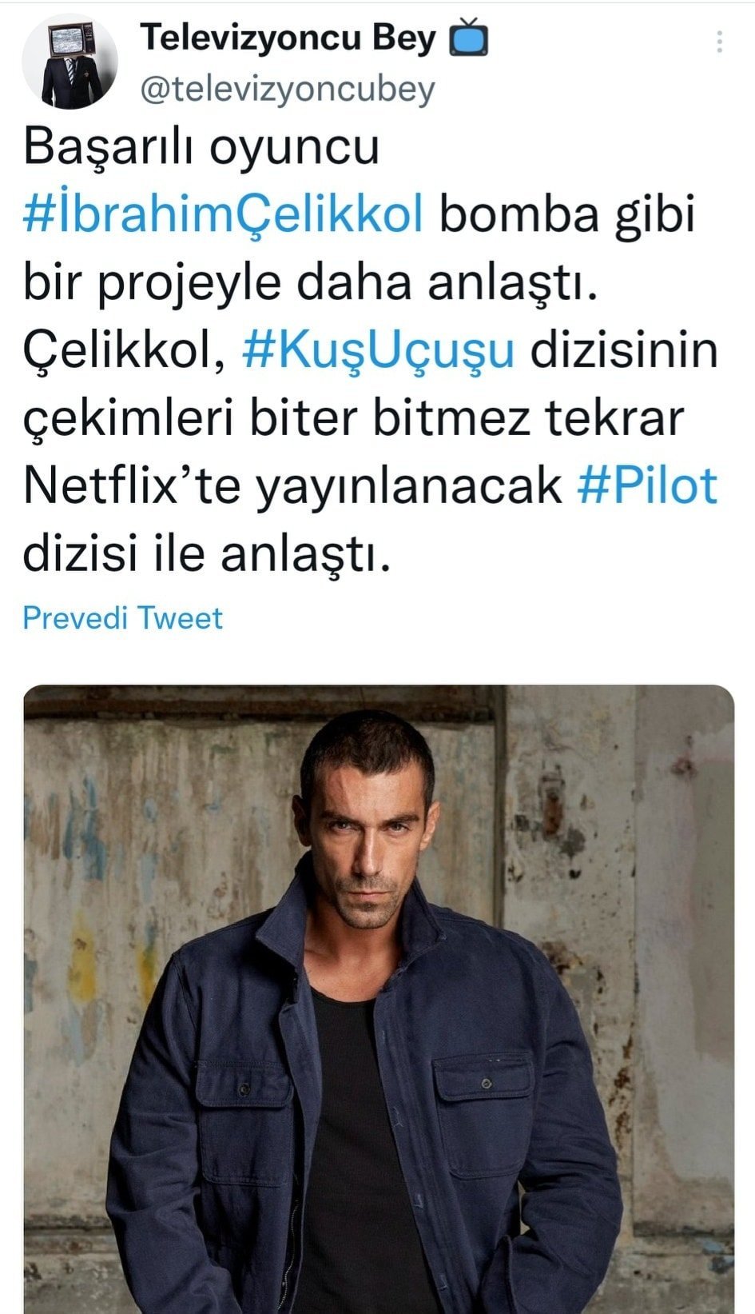This screenshot has width=755, height=1314.
Task: Click the word "Netflix'te" in the tweet
Action: click(131, 485)
